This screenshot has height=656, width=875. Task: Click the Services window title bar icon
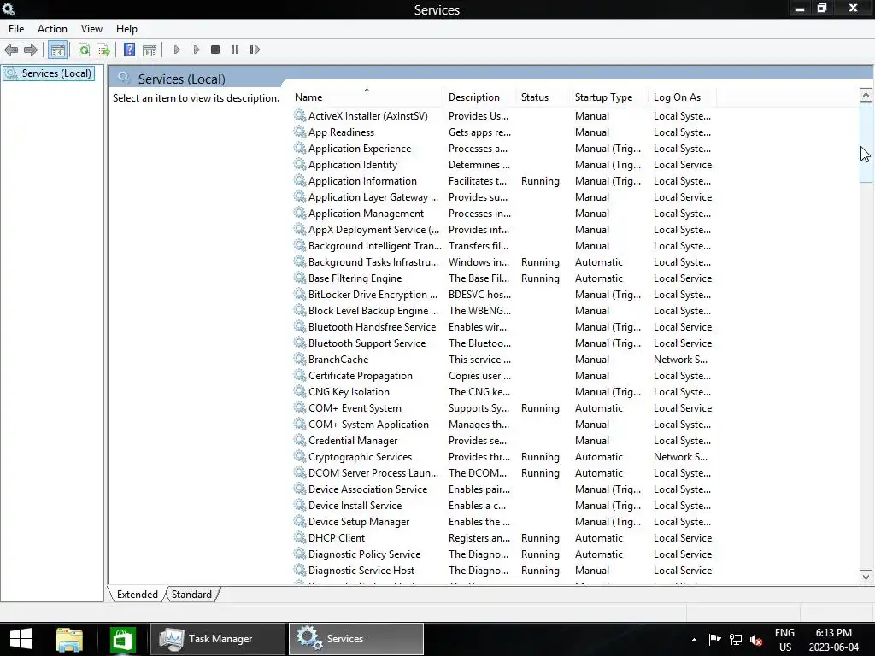(9, 9)
